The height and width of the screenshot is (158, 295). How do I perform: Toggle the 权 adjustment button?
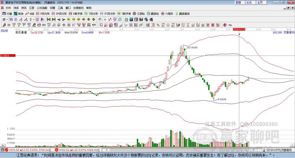(x=38, y=19)
